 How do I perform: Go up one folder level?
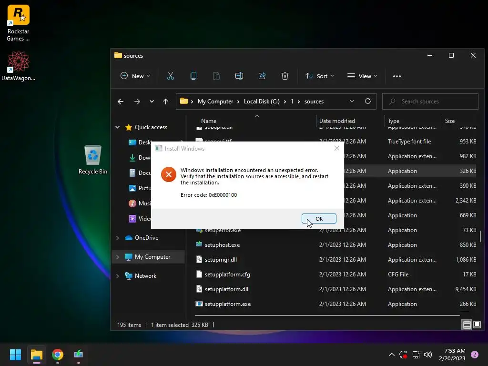[x=165, y=102]
